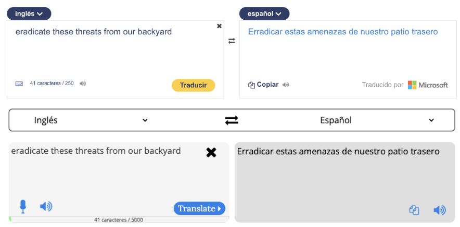Viewport: 460px width, 227px height.
Task: Click the Microsoft logo attribution
Action: tap(427, 85)
